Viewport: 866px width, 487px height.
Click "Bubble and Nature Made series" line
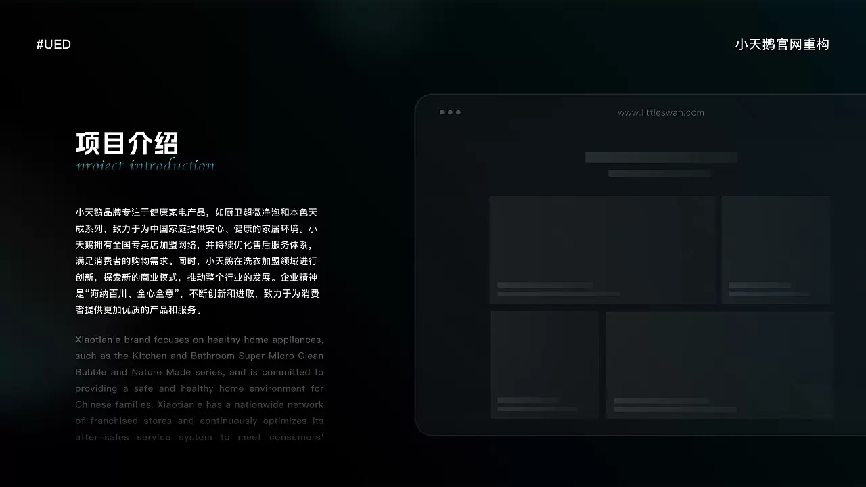click(200, 372)
